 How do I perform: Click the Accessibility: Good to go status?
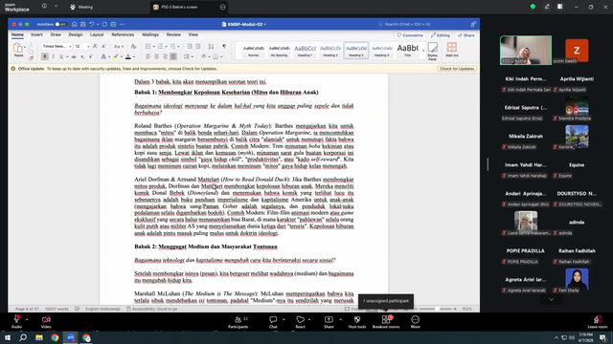[152, 309]
